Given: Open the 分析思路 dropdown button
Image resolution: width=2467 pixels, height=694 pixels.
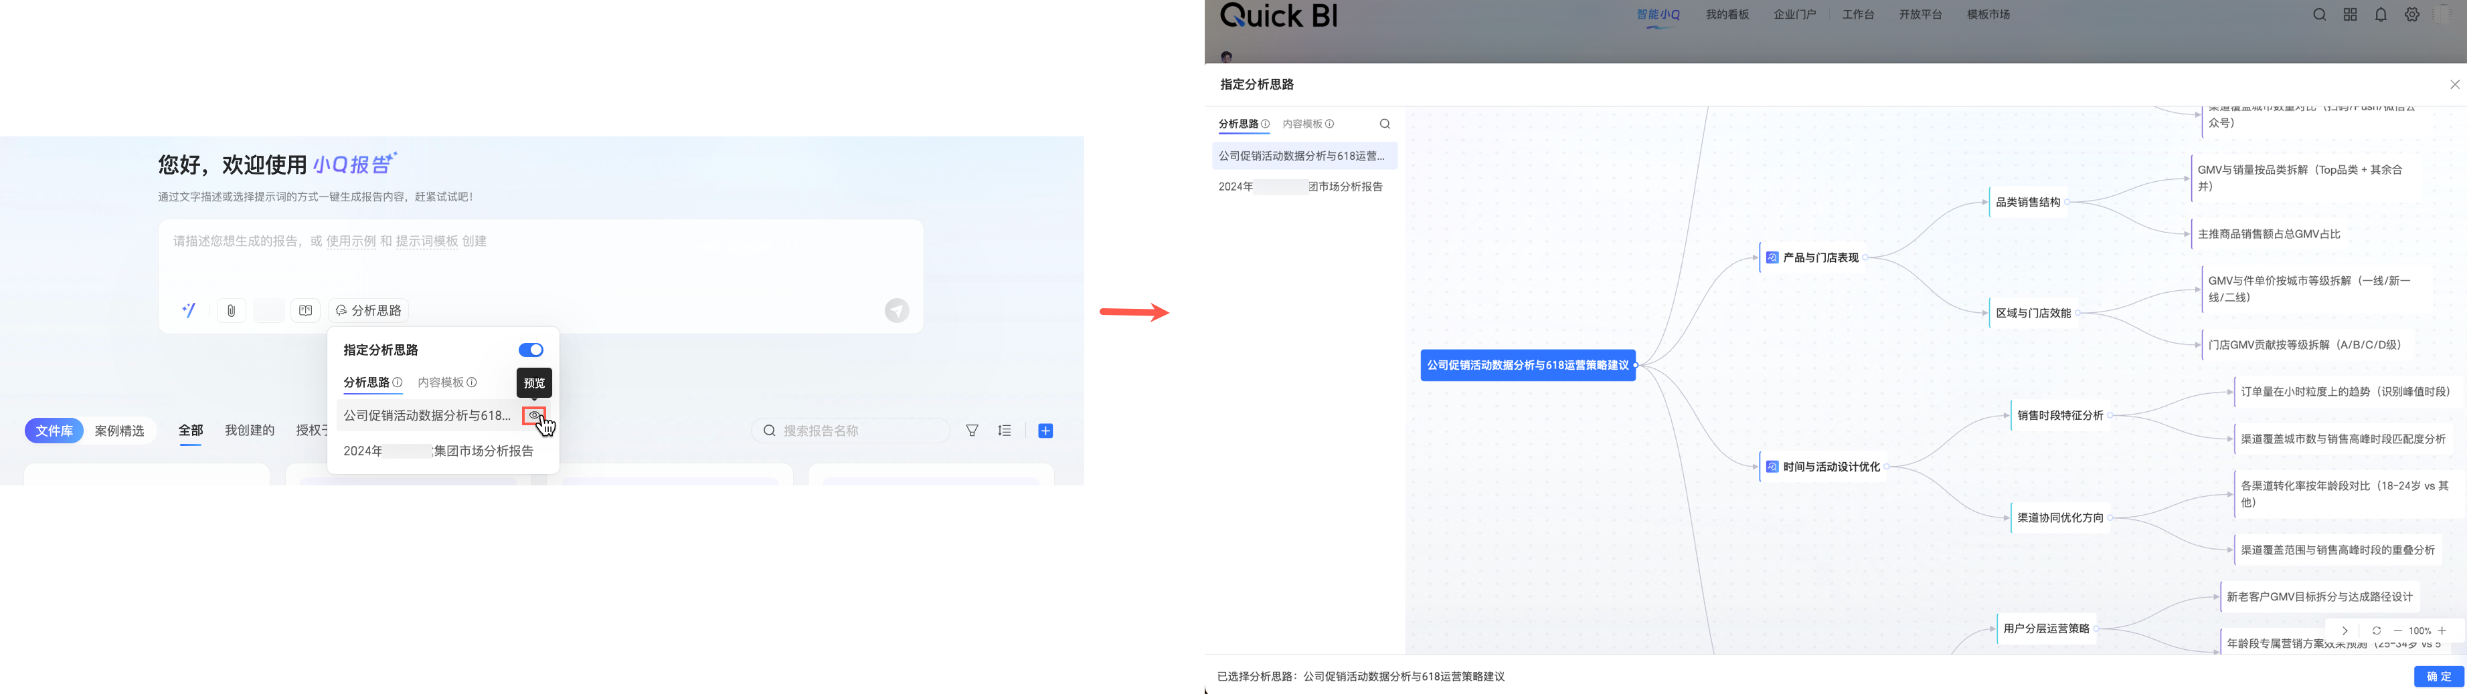Looking at the screenshot, I should (x=369, y=310).
